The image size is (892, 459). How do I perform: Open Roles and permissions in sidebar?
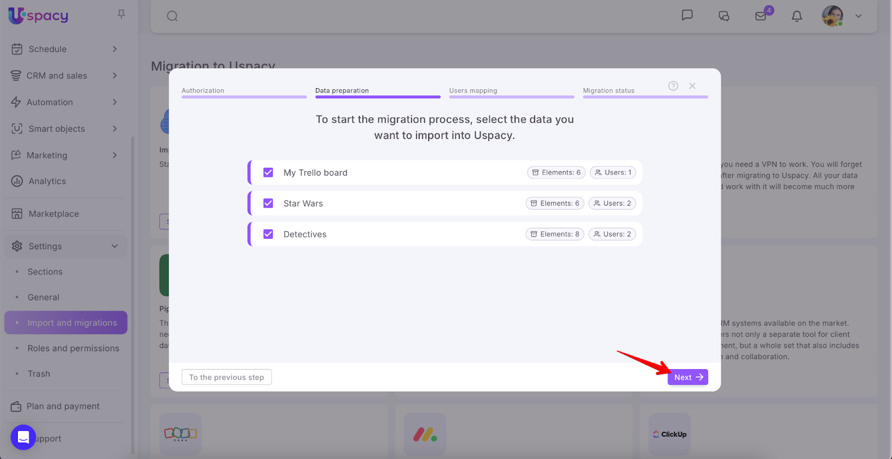pyautogui.click(x=73, y=349)
